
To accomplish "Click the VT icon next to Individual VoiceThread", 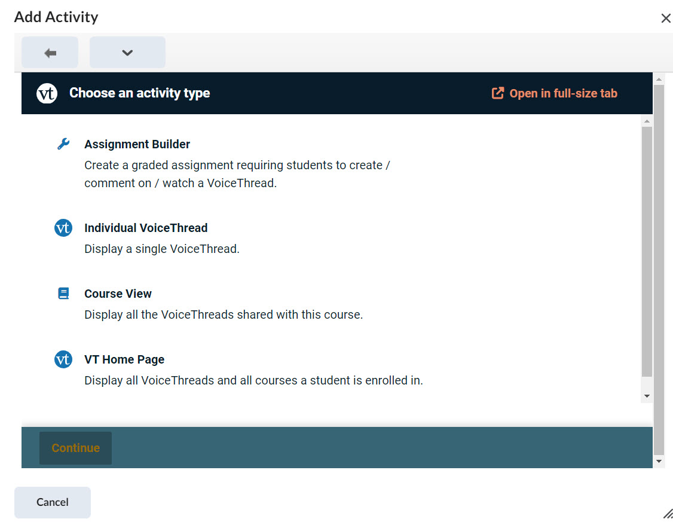I will click(63, 228).
